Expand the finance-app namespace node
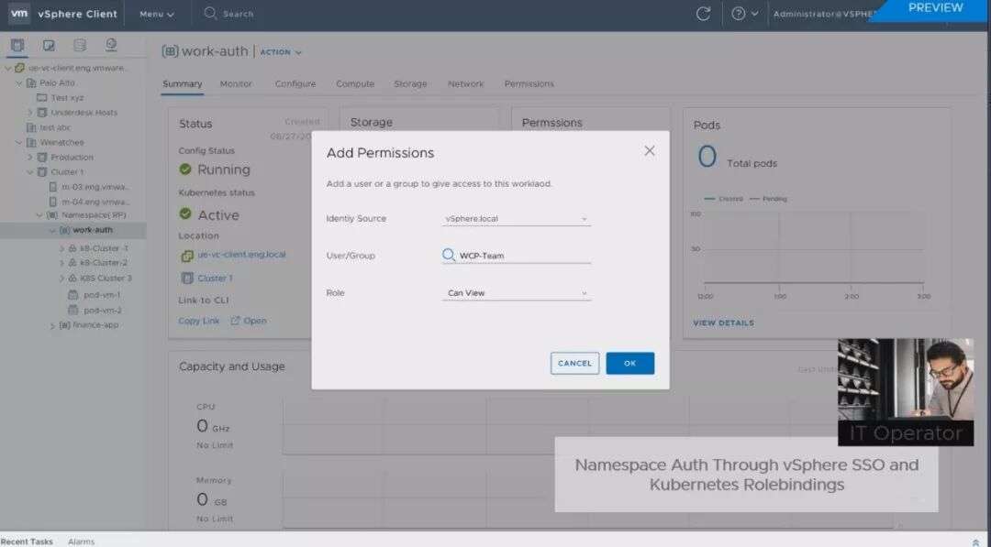991x547 pixels. tap(51, 326)
